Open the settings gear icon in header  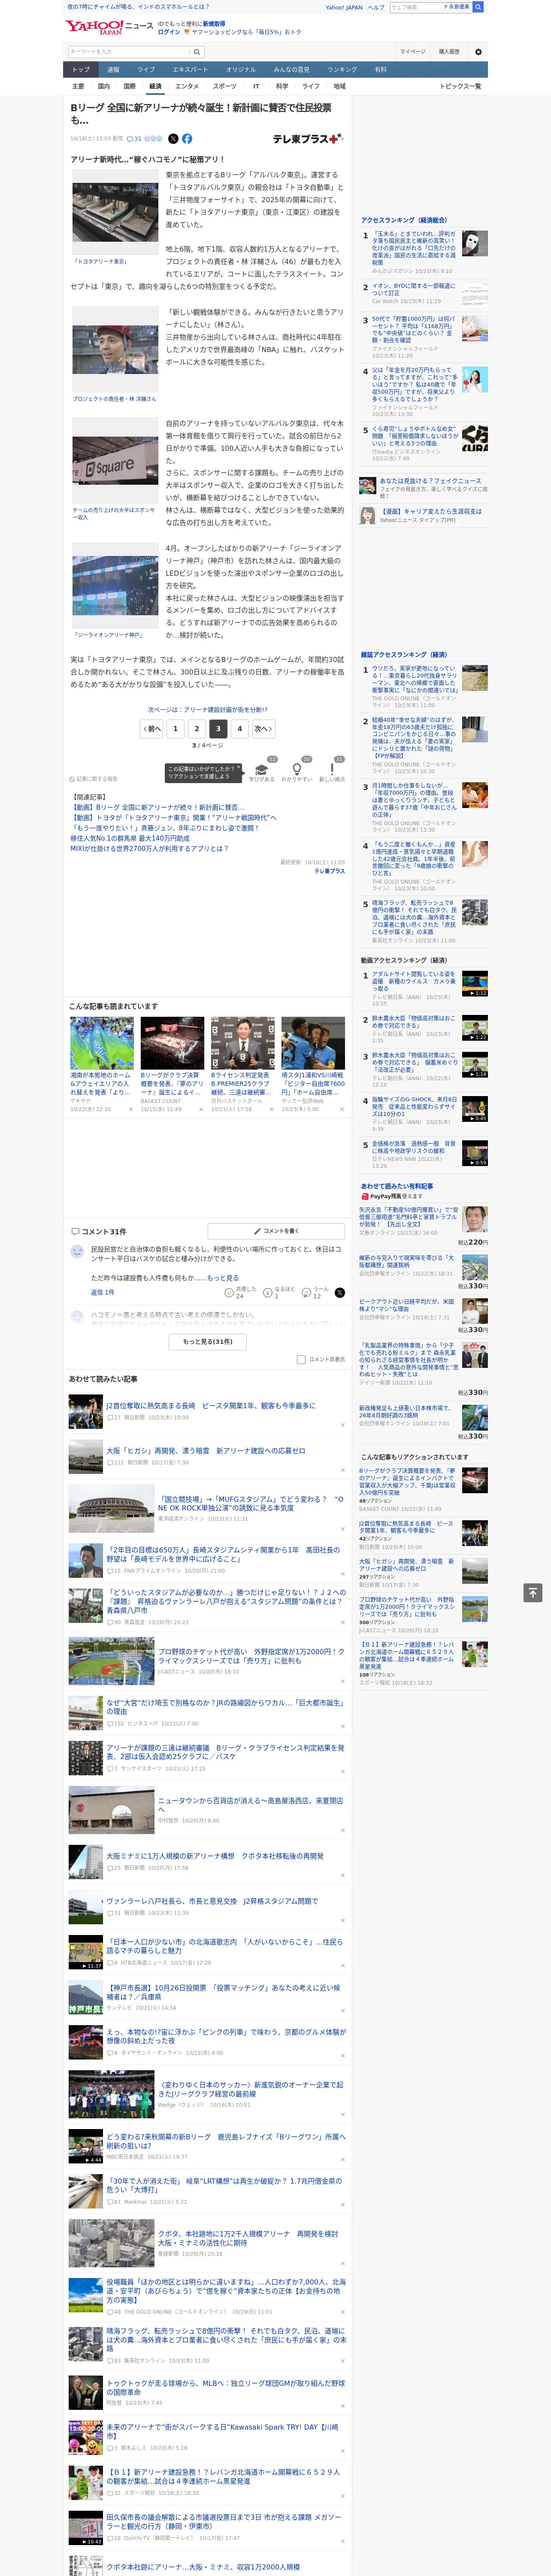[478, 52]
